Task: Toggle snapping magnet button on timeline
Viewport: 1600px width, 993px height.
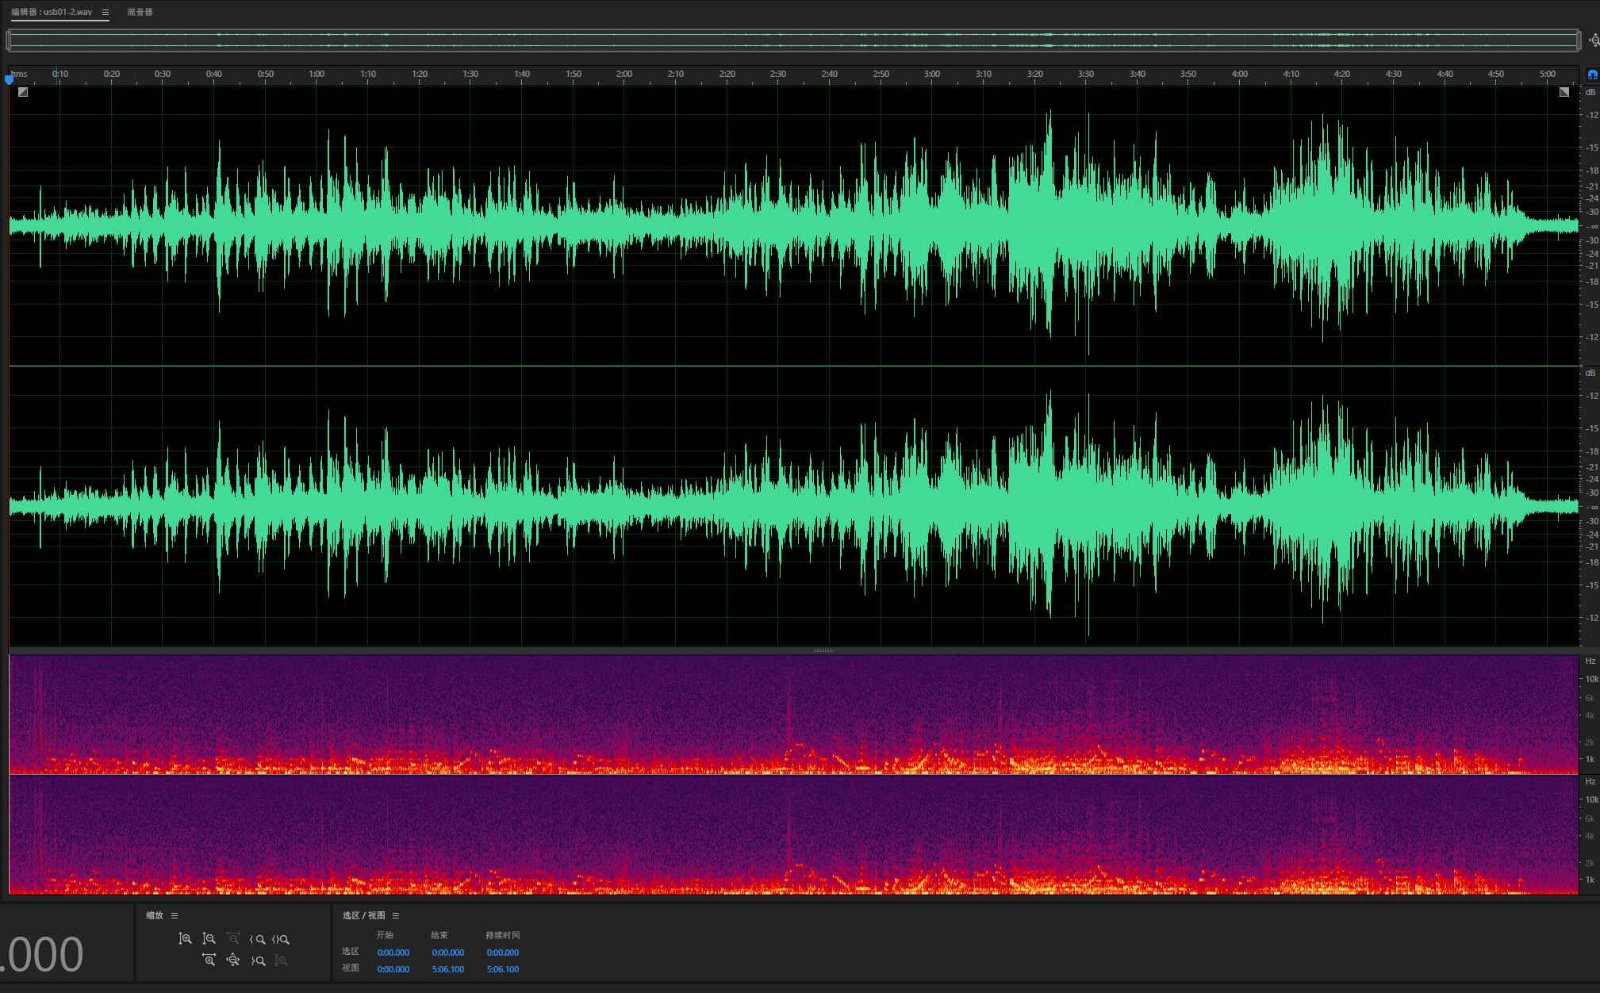Action: 1591,75
